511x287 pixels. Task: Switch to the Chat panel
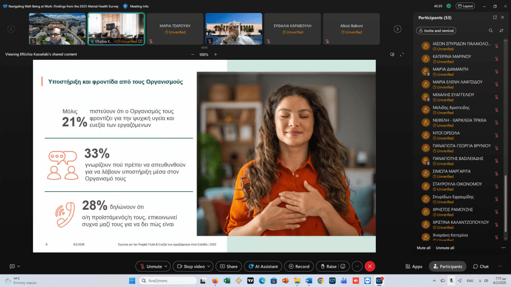pos(480,266)
